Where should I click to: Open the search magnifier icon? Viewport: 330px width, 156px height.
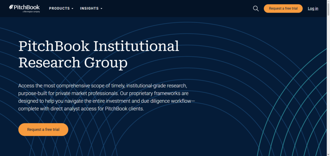tap(256, 8)
